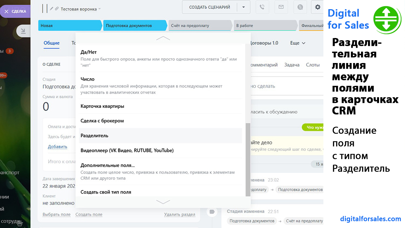Image resolution: width=405 pixels, height=228 pixels.
Task: Select Создать свой тип поля
Action: pyautogui.click(x=160, y=192)
